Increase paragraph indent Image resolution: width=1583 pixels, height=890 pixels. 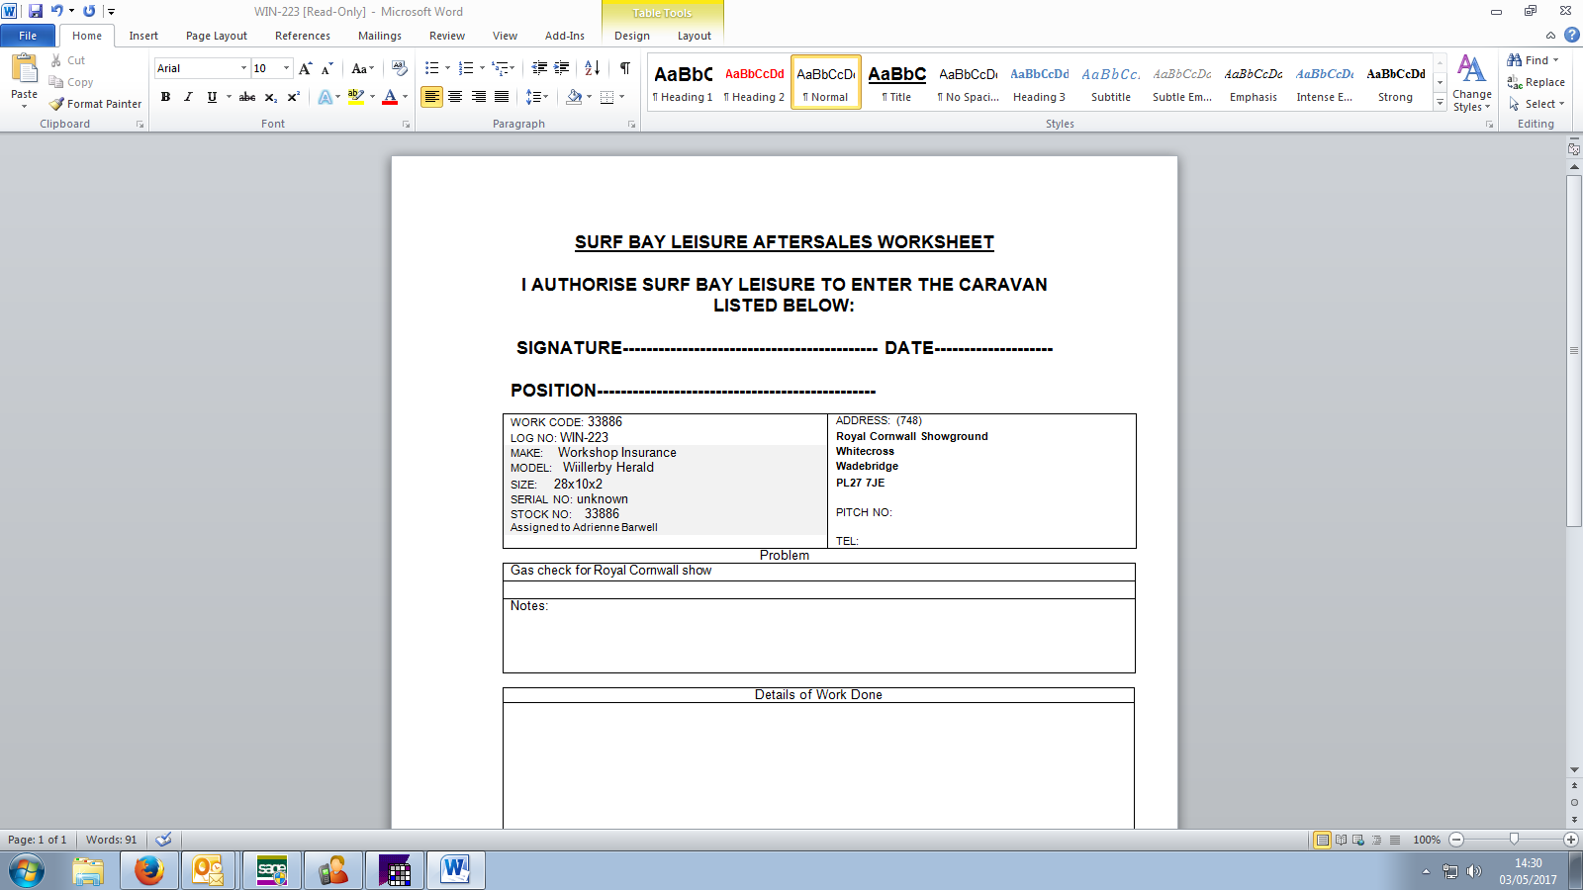(x=561, y=68)
